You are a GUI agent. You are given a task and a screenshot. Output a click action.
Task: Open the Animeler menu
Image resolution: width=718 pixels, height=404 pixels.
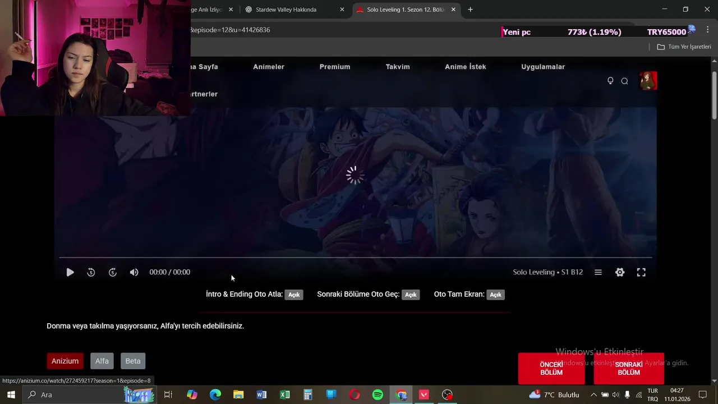pos(269,67)
